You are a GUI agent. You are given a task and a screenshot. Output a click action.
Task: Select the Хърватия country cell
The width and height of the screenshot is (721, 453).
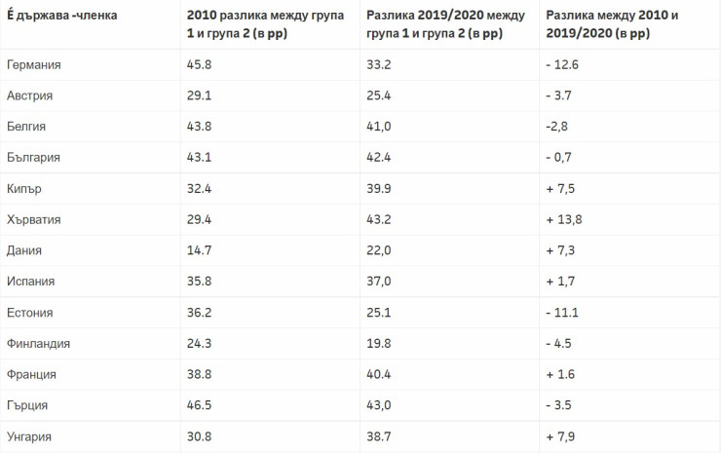coord(33,219)
